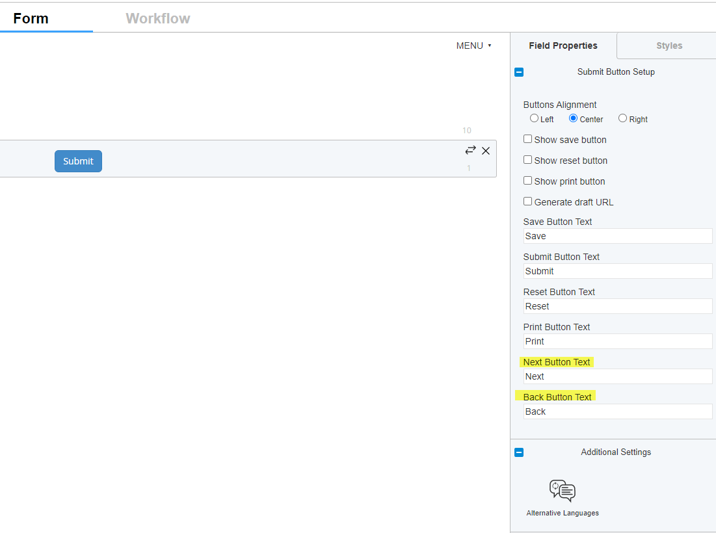Enable Show save button checkbox
The width and height of the screenshot is (716, 533).
[x=528, y=139]
